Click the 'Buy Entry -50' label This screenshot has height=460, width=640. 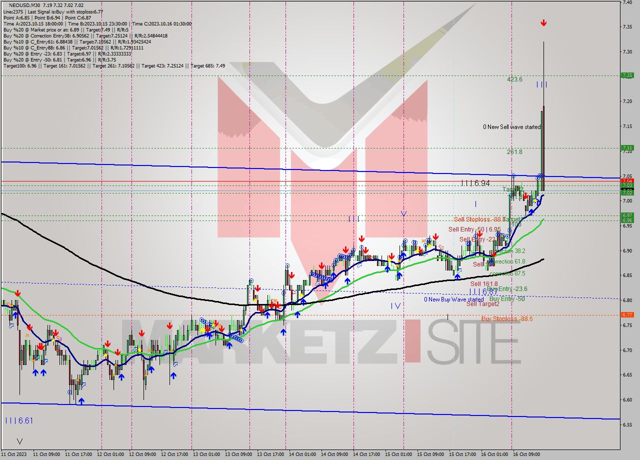tap(507, 298)
